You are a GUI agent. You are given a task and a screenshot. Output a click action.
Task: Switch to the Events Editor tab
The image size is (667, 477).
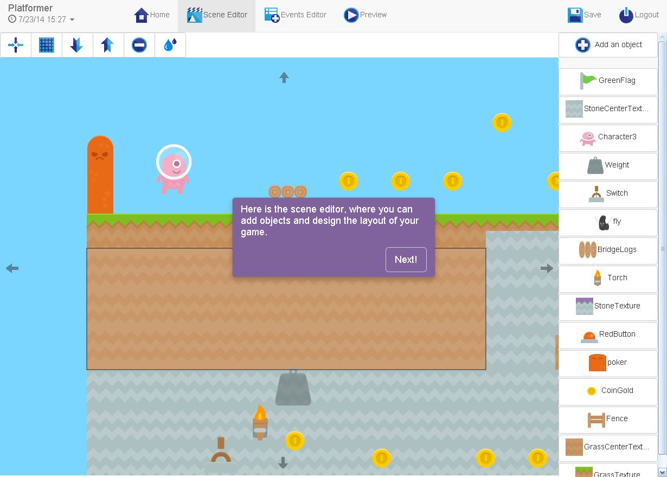(296, 15)
